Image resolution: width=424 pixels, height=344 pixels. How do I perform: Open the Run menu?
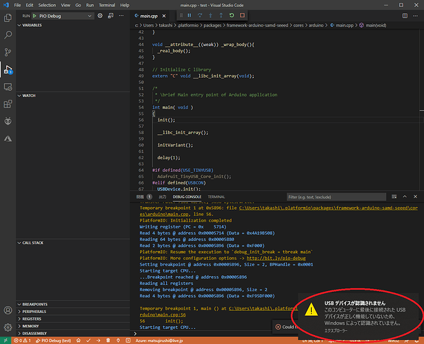pos(90,5)
